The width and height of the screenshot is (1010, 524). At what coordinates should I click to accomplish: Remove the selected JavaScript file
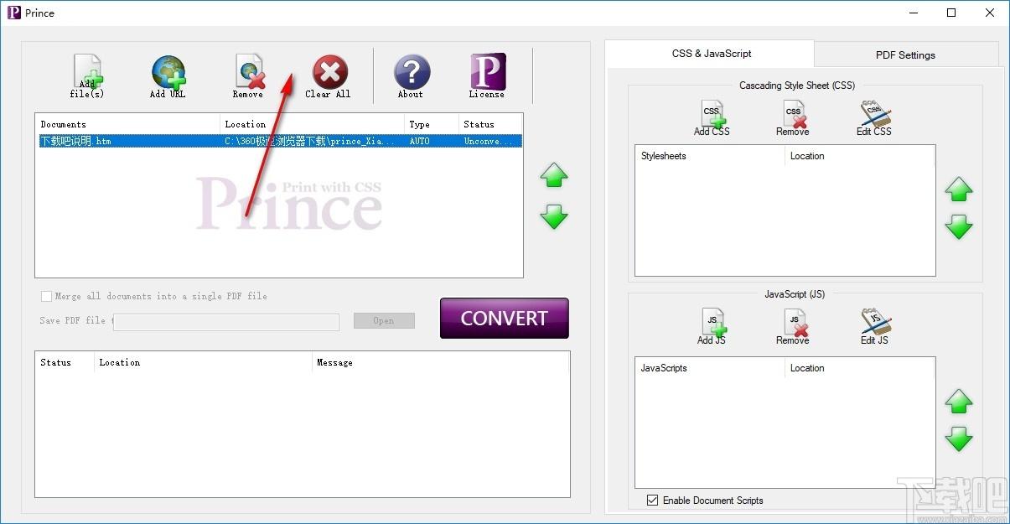click(793, 327)
